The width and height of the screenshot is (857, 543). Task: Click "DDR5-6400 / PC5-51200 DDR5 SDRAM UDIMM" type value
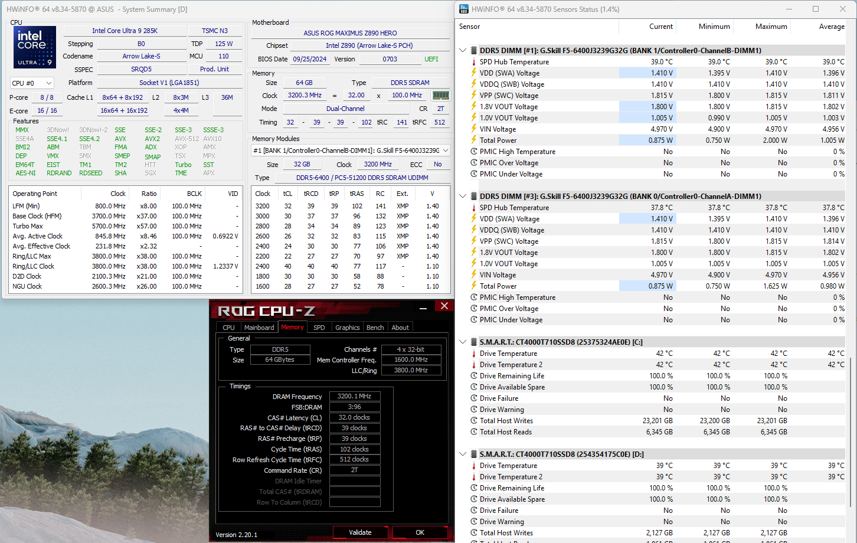pyautogui.click(x=362, y=178)
